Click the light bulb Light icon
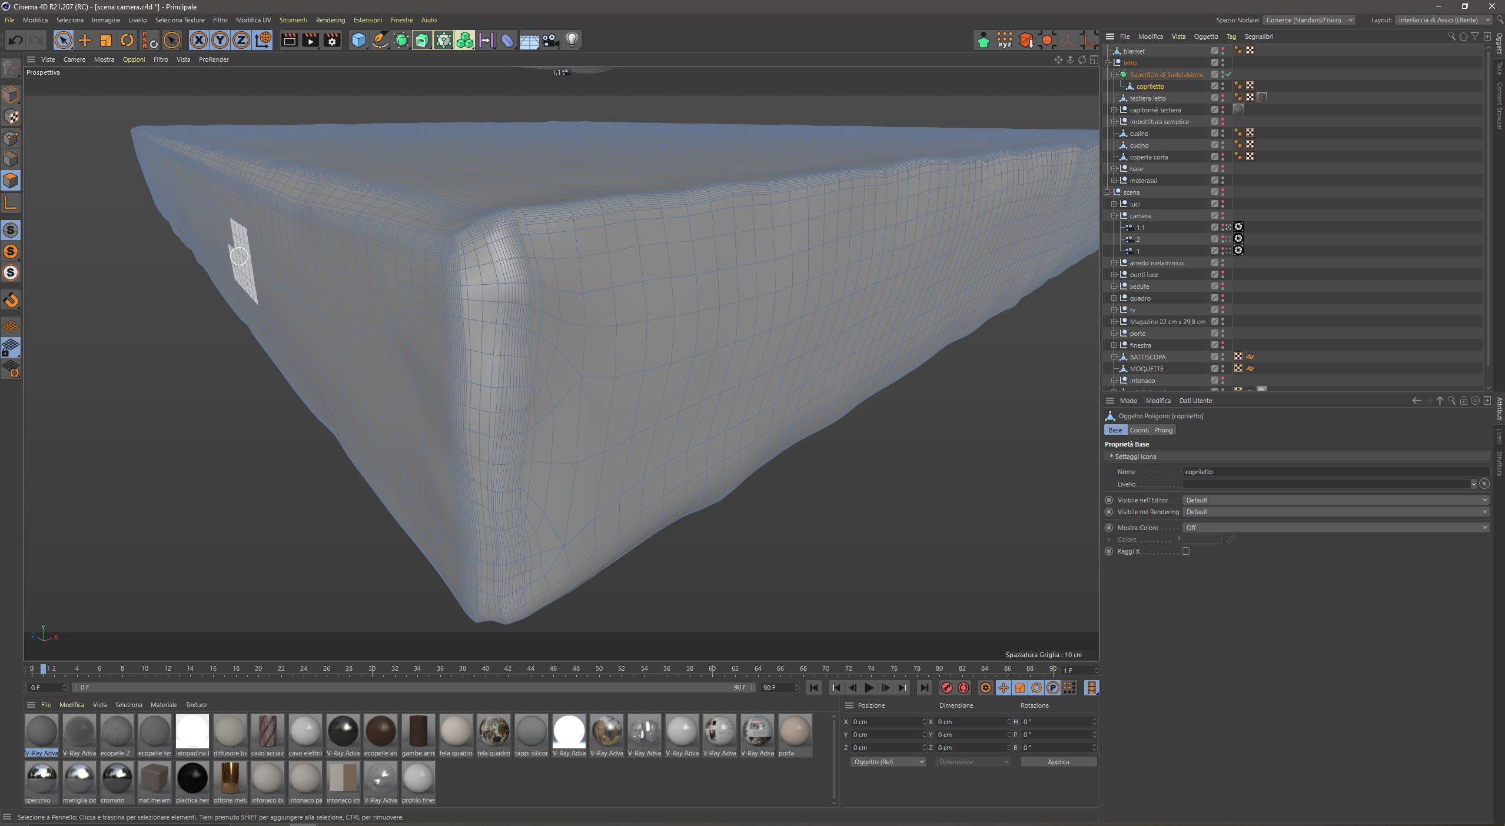The image size is (1505, 826). coord(572,40)
